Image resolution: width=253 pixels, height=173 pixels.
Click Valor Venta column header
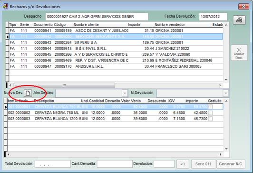click(131, 101)
